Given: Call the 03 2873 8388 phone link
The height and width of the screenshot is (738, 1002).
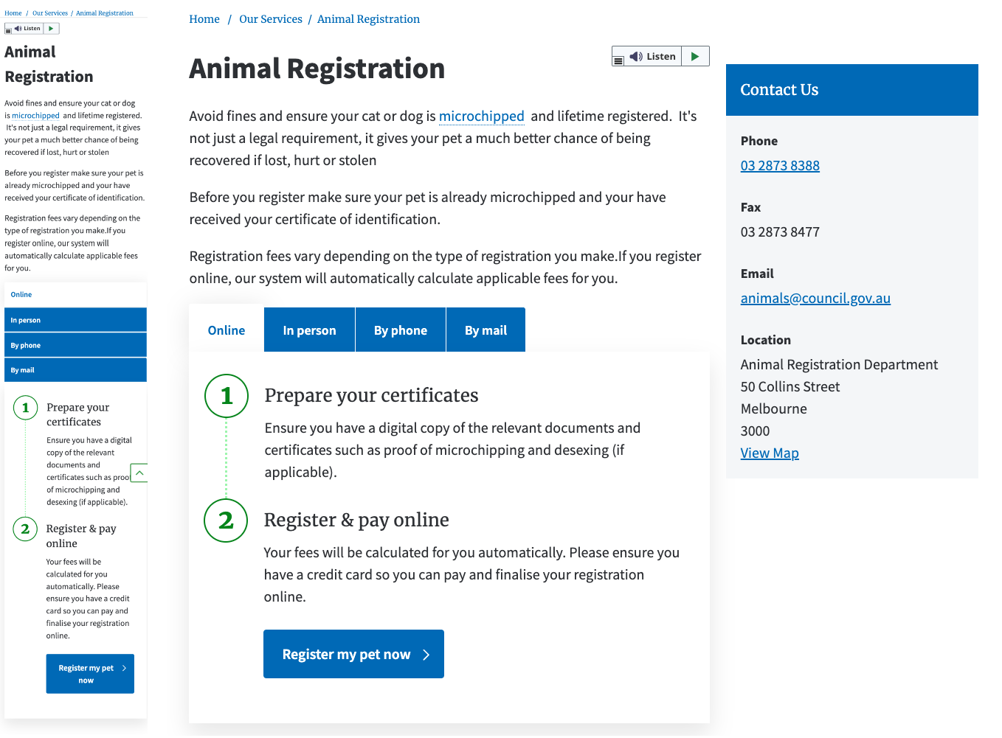Looking at the screenshot, I should 780,165.
